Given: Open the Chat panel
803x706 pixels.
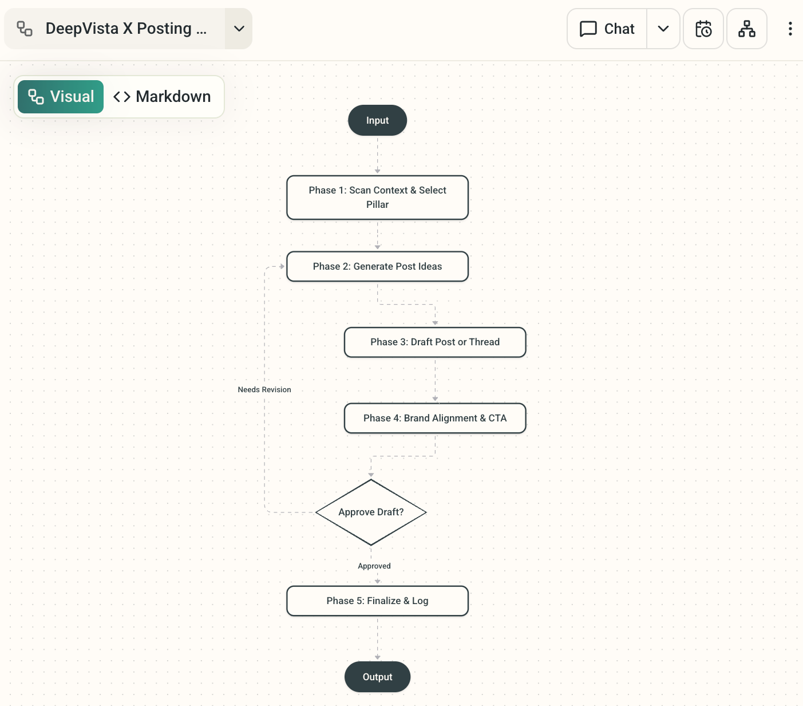Looking at the screenshot, I should (x=607, y=29).
